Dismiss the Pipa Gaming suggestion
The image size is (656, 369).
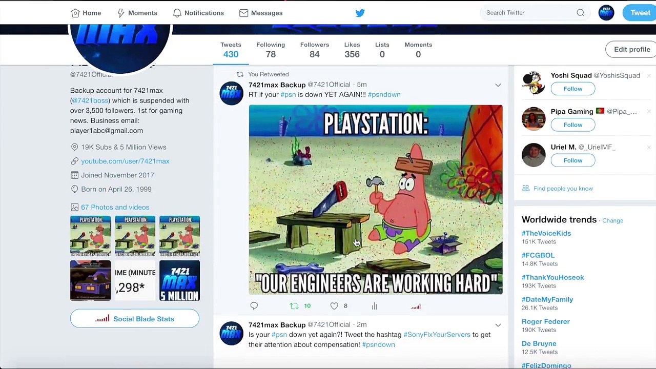(649, 112)
